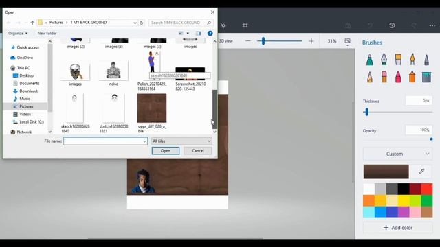
Task: Click the Thickness slider handle
Action: click(366, 112)
